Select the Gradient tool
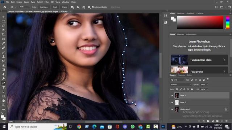The image size is (232, 130). pyautogui.click(x=3, y=70)
